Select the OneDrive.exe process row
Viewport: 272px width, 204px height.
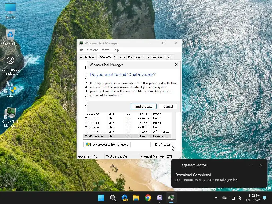pos(127,136)
